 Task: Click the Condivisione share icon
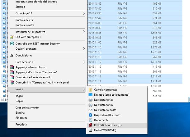tap(12, 55)
